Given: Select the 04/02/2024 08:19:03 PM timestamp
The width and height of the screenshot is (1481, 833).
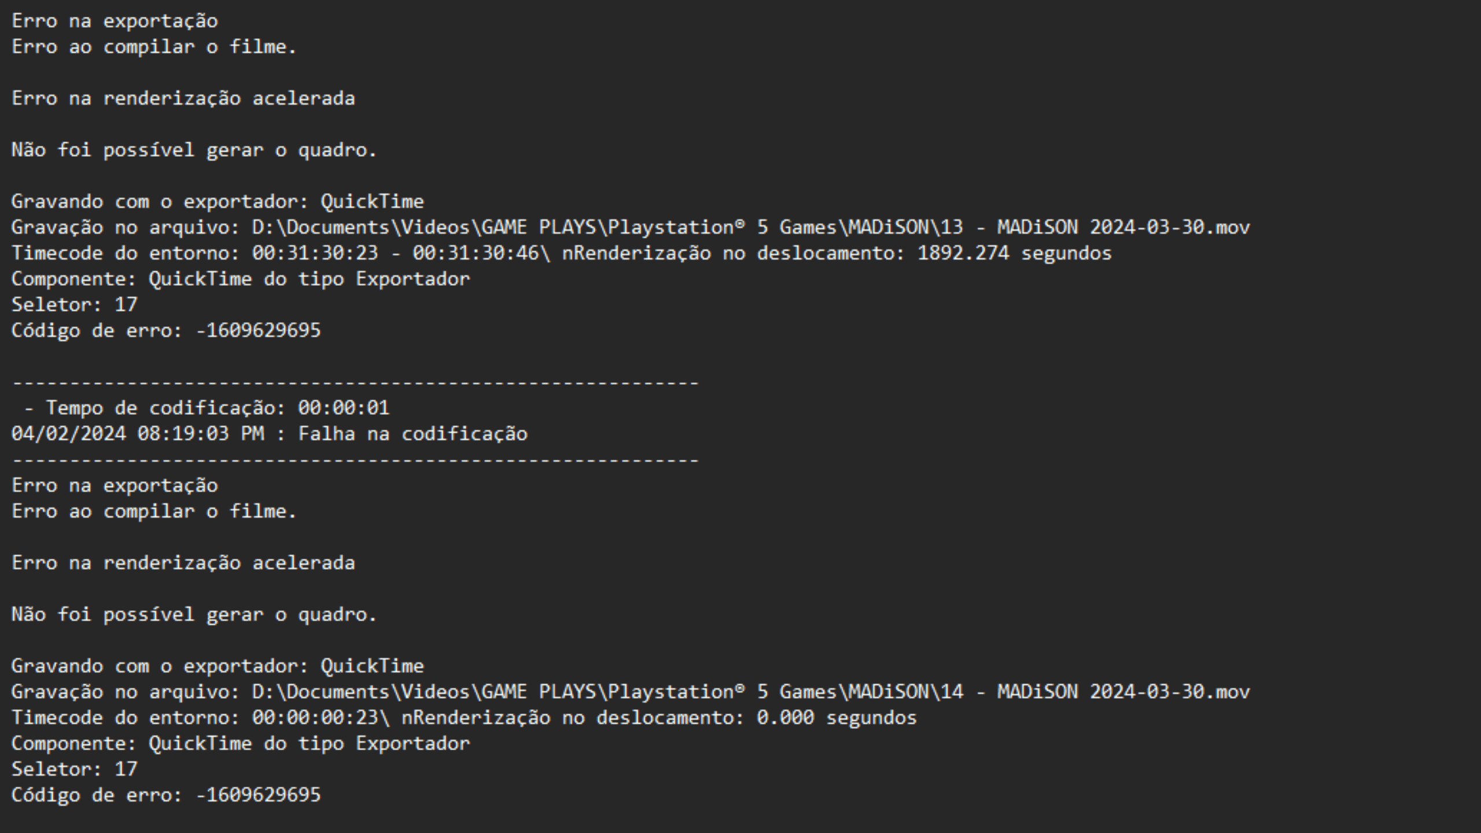Looking at the screenshot, I should click(x=137, y=434).
